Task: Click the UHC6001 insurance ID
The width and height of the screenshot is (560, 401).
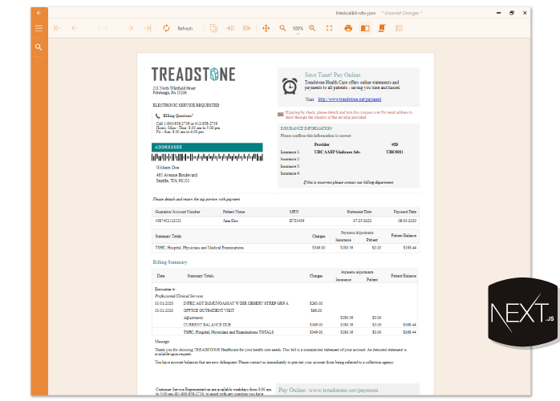Action: 395,152
